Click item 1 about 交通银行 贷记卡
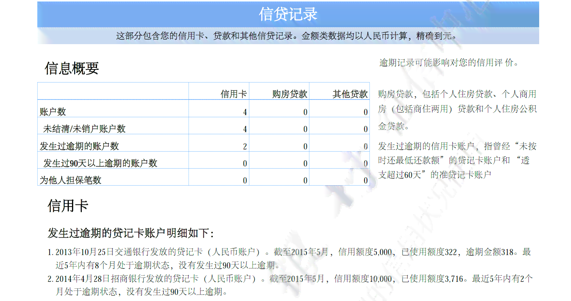 click(x=289, y=258)
